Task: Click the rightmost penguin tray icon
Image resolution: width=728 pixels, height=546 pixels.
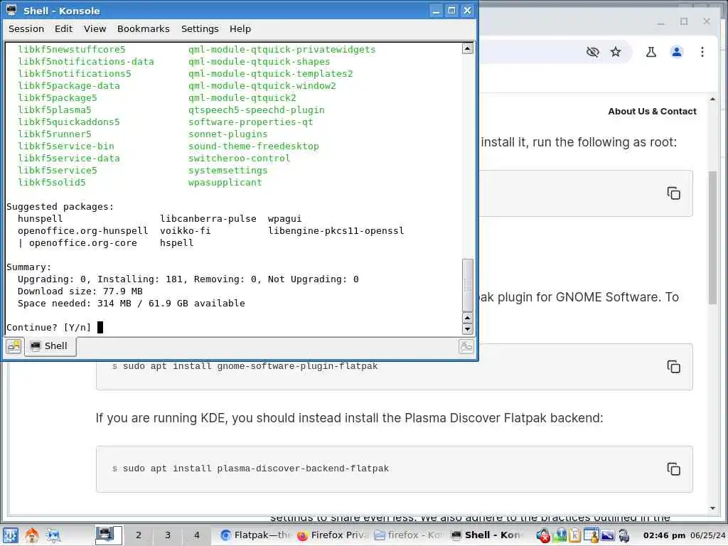Action: click(623, 535)
